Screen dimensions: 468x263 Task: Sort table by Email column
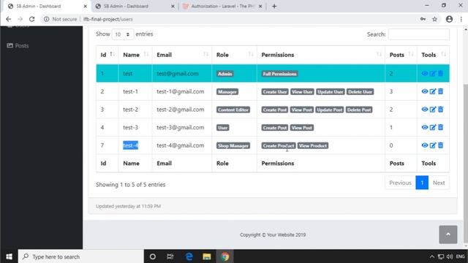click(182, 55)
